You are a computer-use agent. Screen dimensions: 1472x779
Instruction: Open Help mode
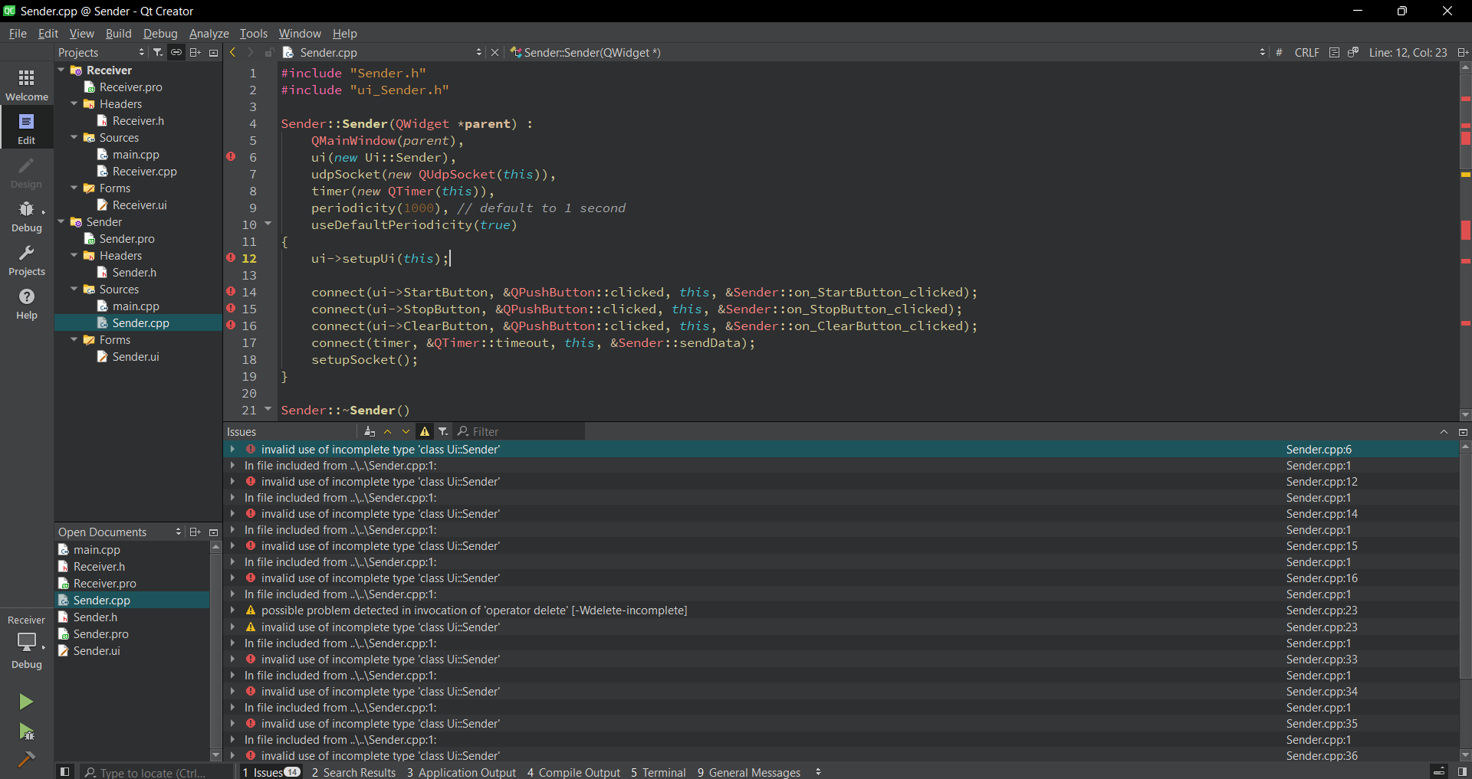pos(27,303)
